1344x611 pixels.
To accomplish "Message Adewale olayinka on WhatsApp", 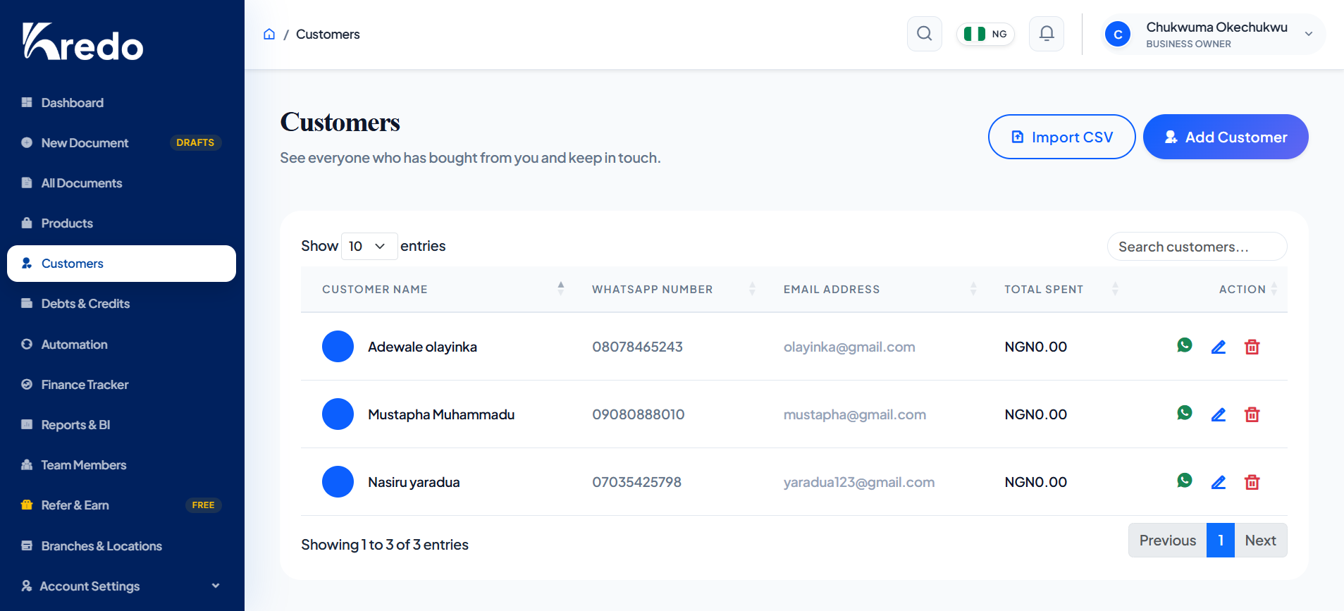I will [1185, 345].
